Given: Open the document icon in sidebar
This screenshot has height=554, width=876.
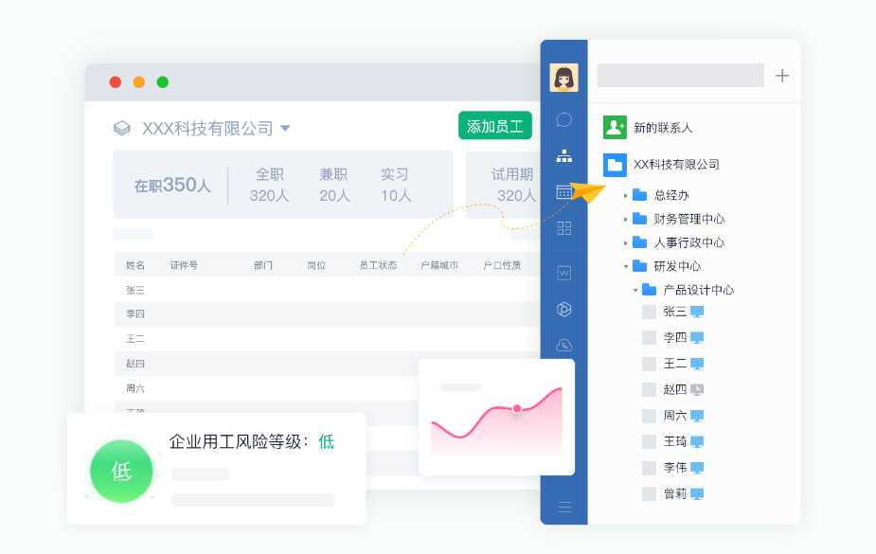Looking at the screenshot, I should [x=564, y=274].
